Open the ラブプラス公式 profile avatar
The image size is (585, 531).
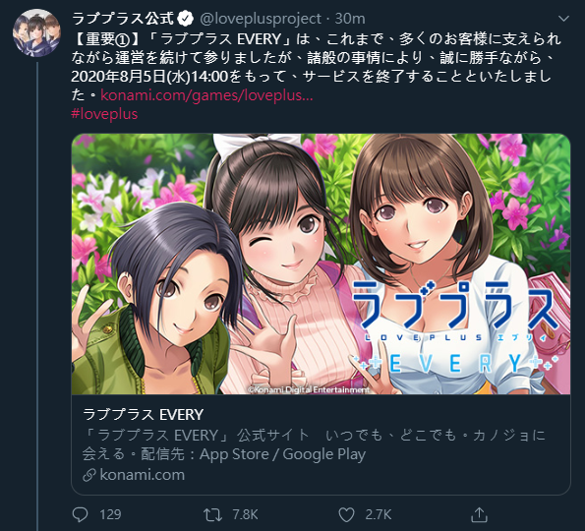point(36,32)
